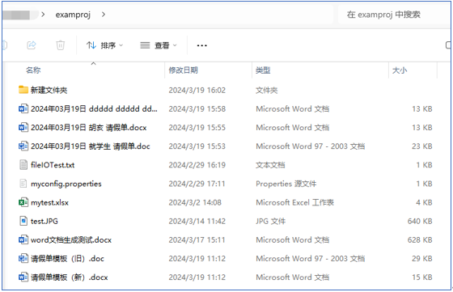Viewport: 453px width, 292px height.
Task: Select test.JPG file name
Action: coord(44,222)
